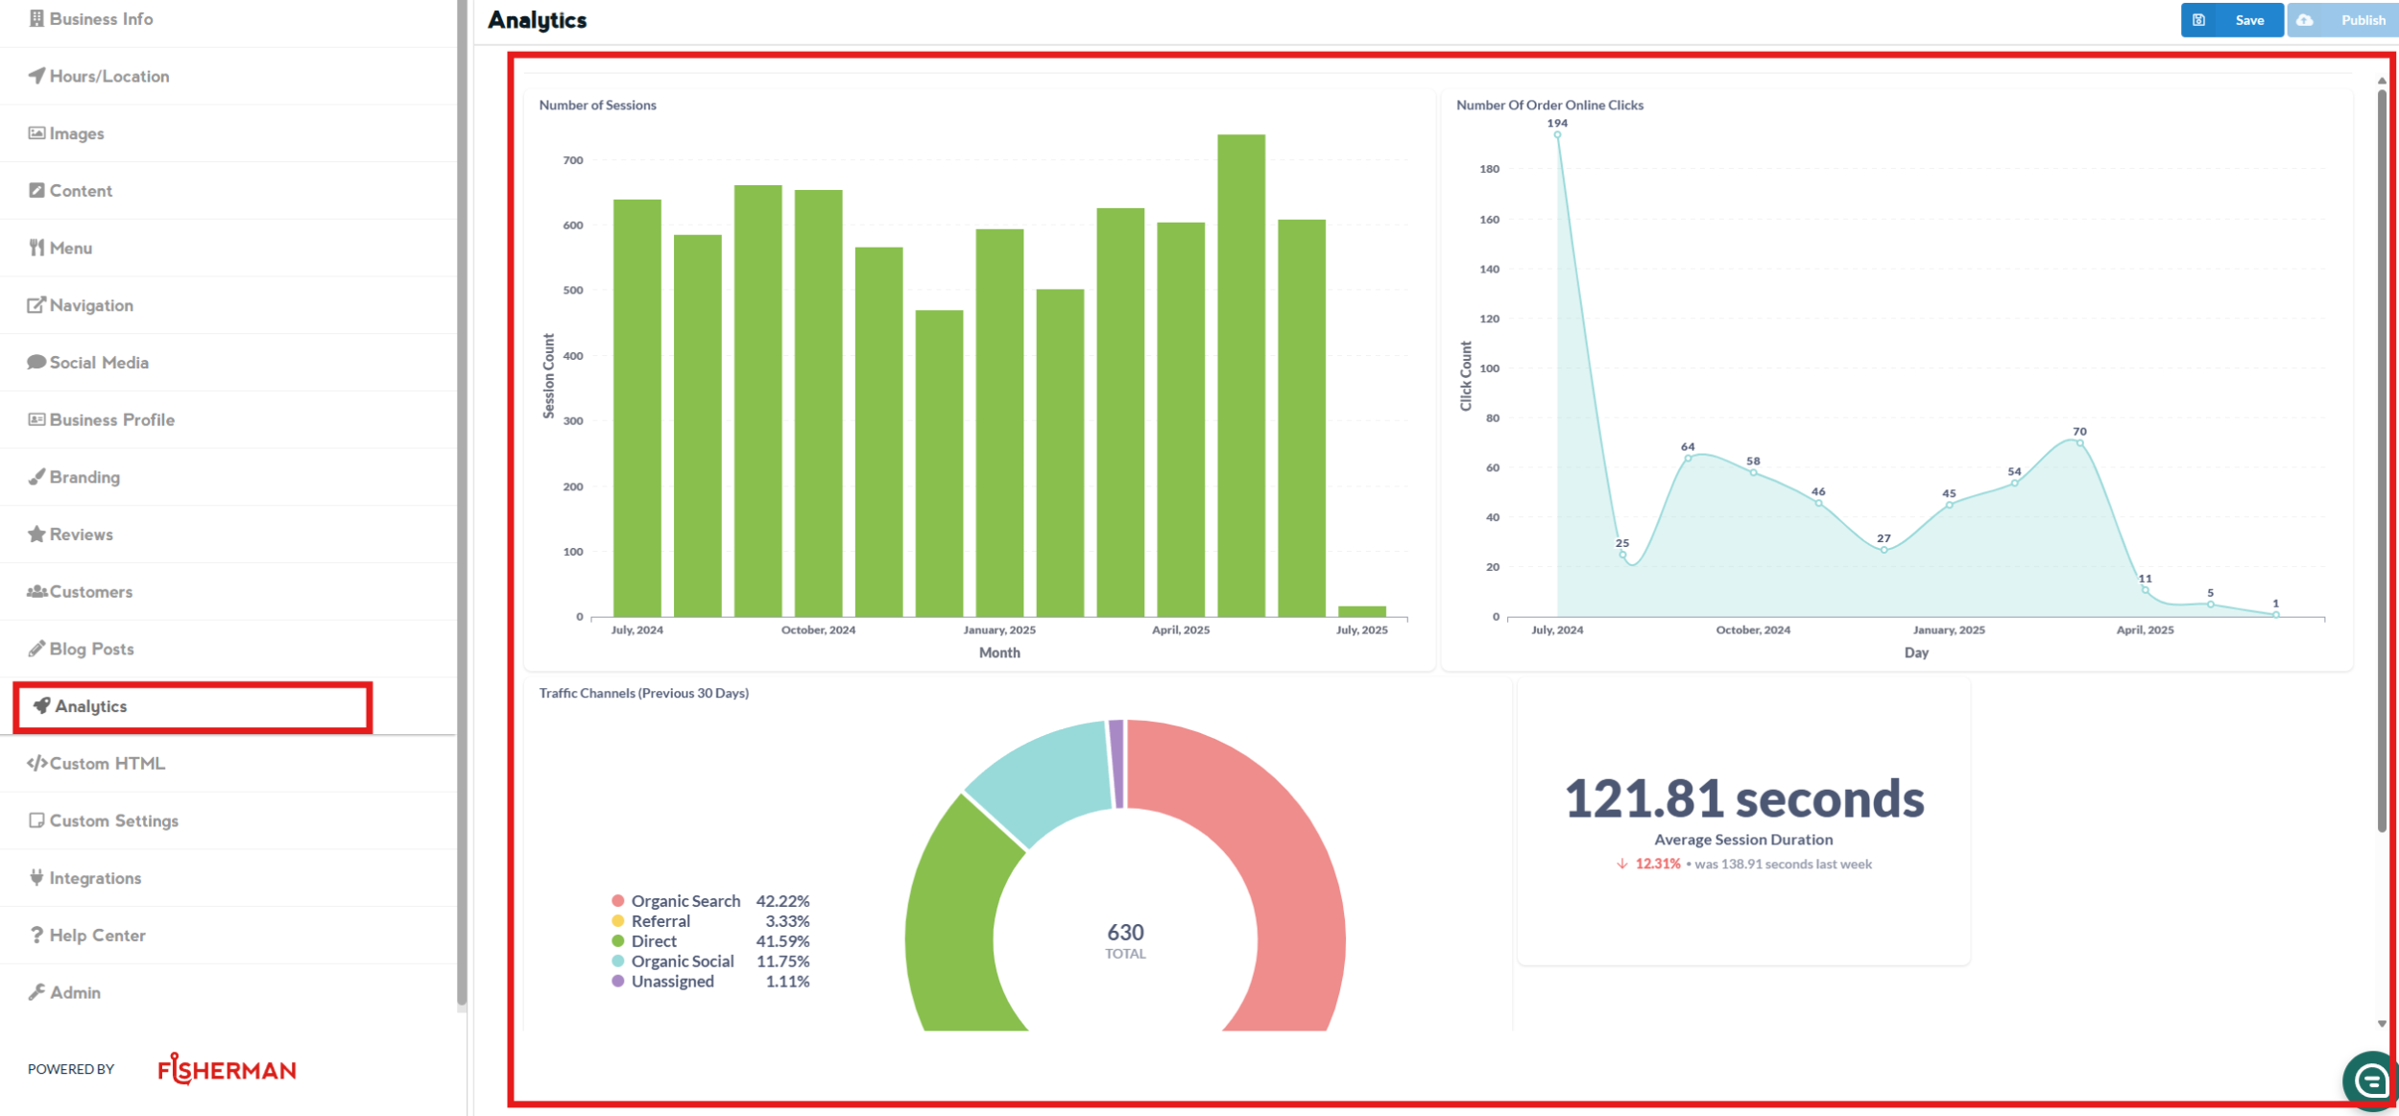Click the Integrations plug icon

tap(36, 878)
